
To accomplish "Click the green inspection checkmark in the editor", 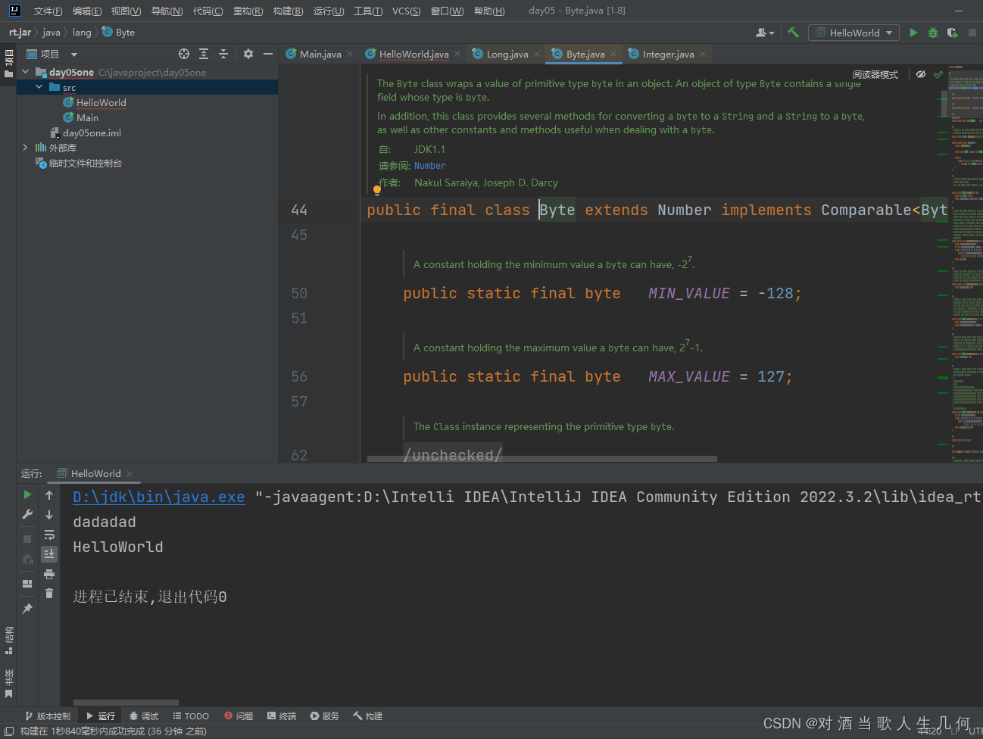I will point(938,74).
